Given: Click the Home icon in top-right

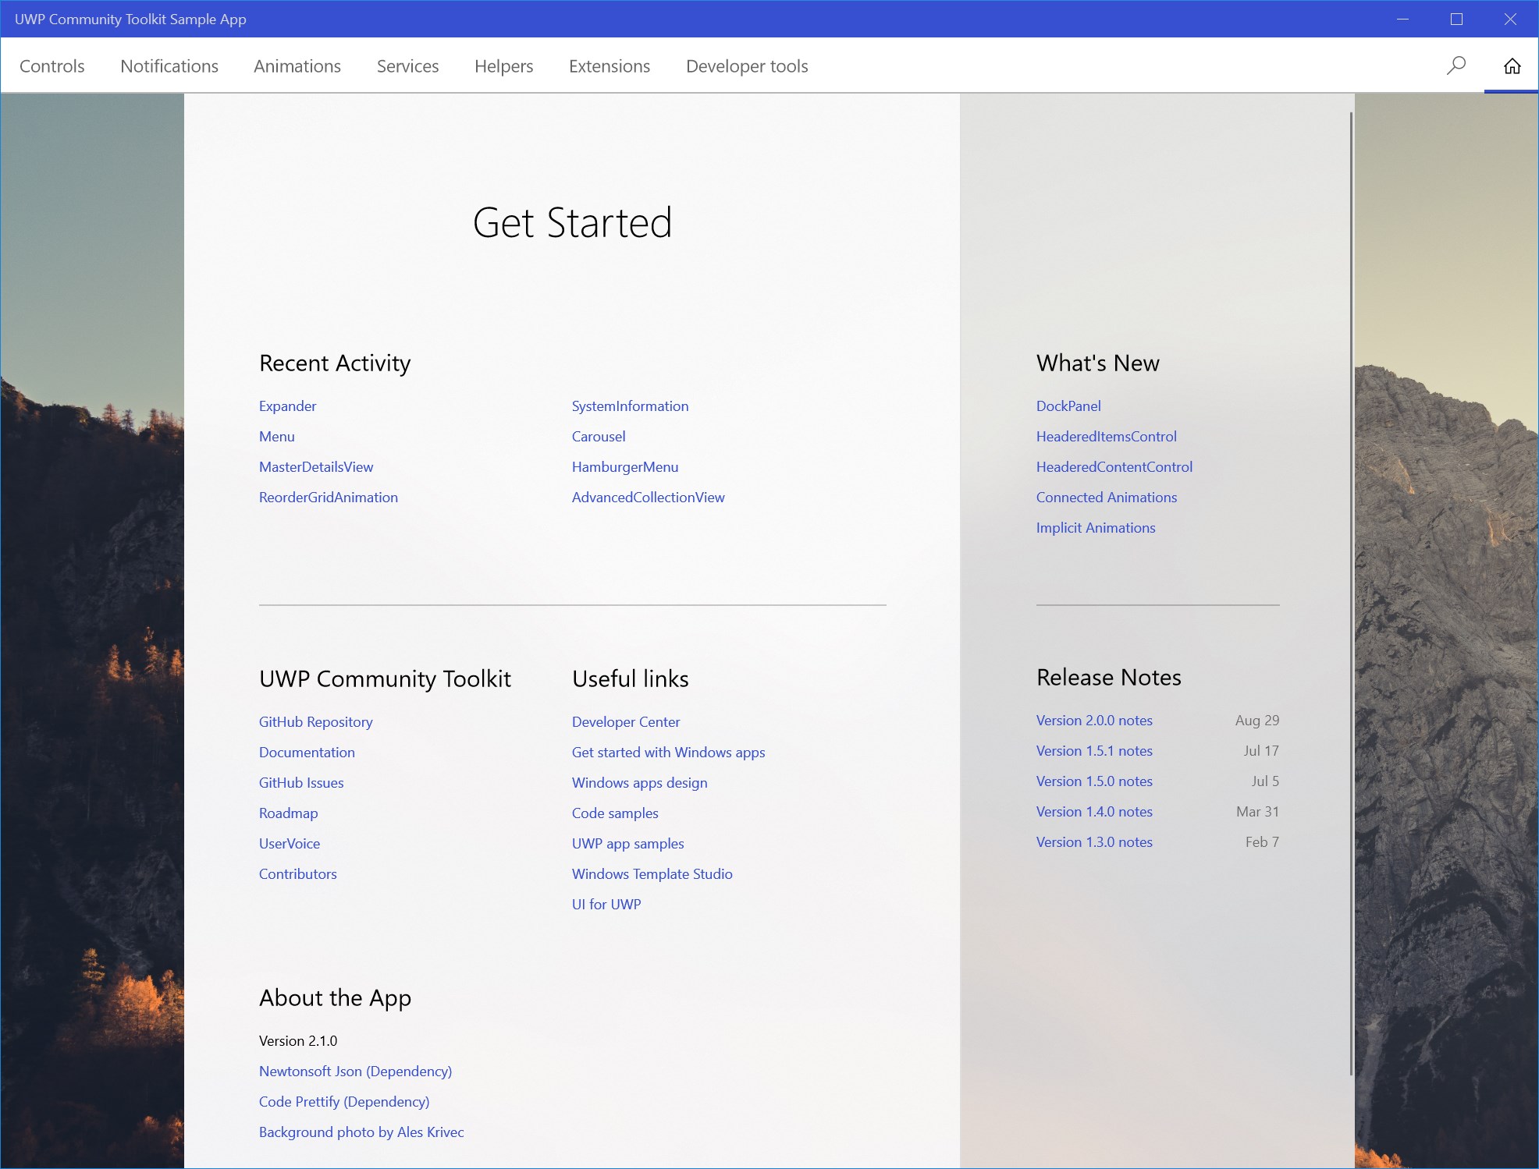Looking at the screenshot, I should (x=1512, y=66).
